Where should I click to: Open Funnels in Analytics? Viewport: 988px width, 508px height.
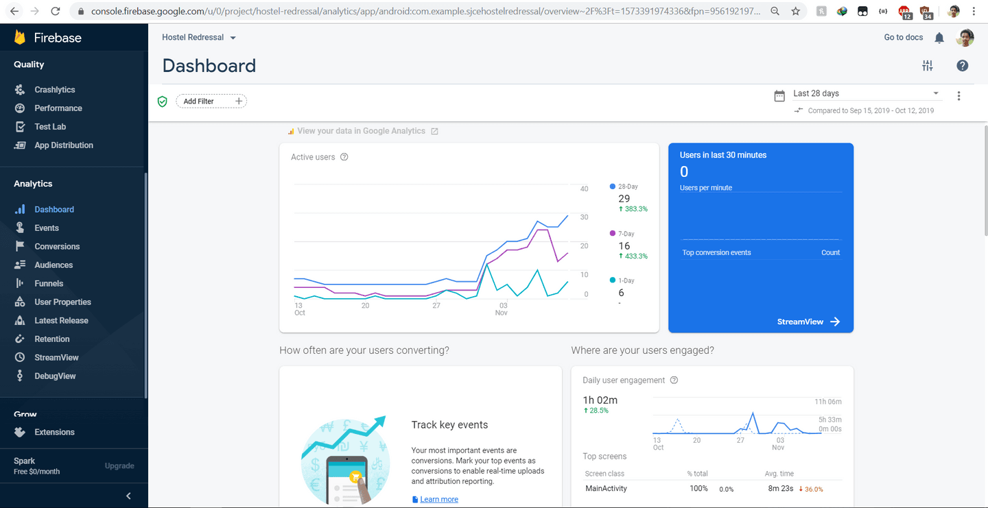tap(49, 284)
